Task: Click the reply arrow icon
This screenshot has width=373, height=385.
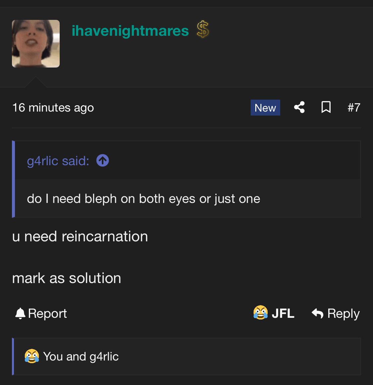Action: 317,313
